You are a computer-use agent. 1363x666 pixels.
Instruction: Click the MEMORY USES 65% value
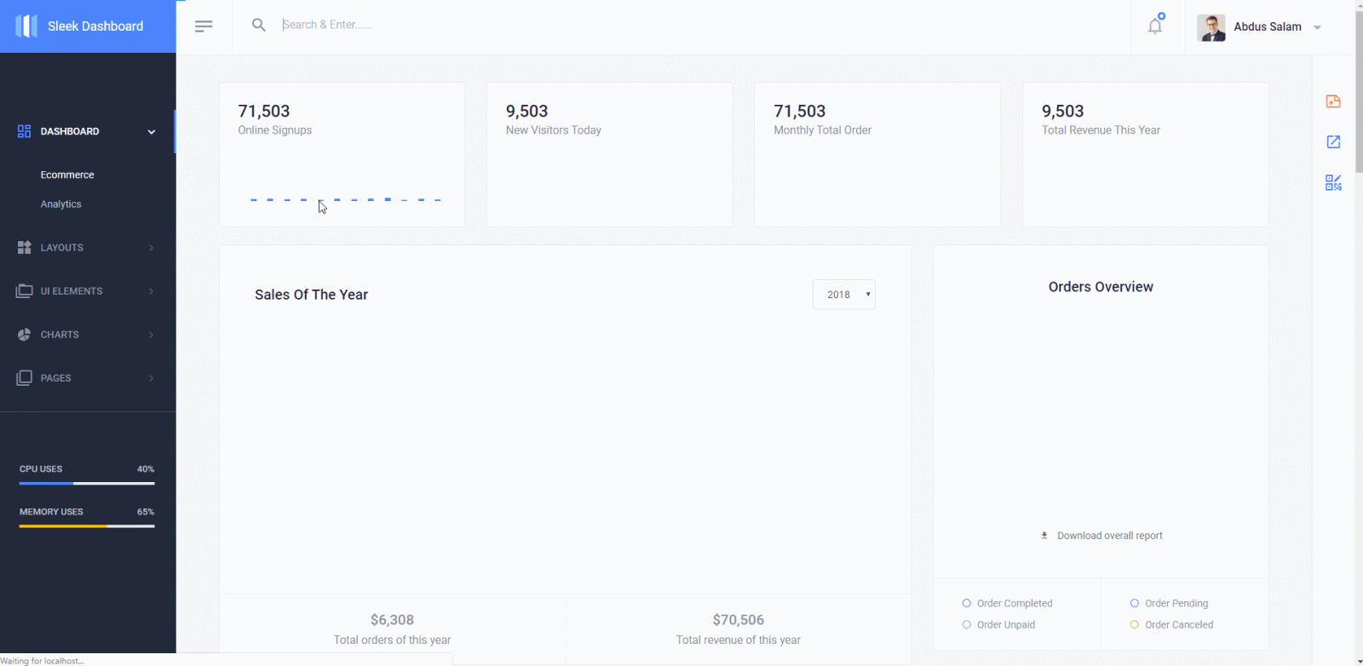click(x=146, y=512)
